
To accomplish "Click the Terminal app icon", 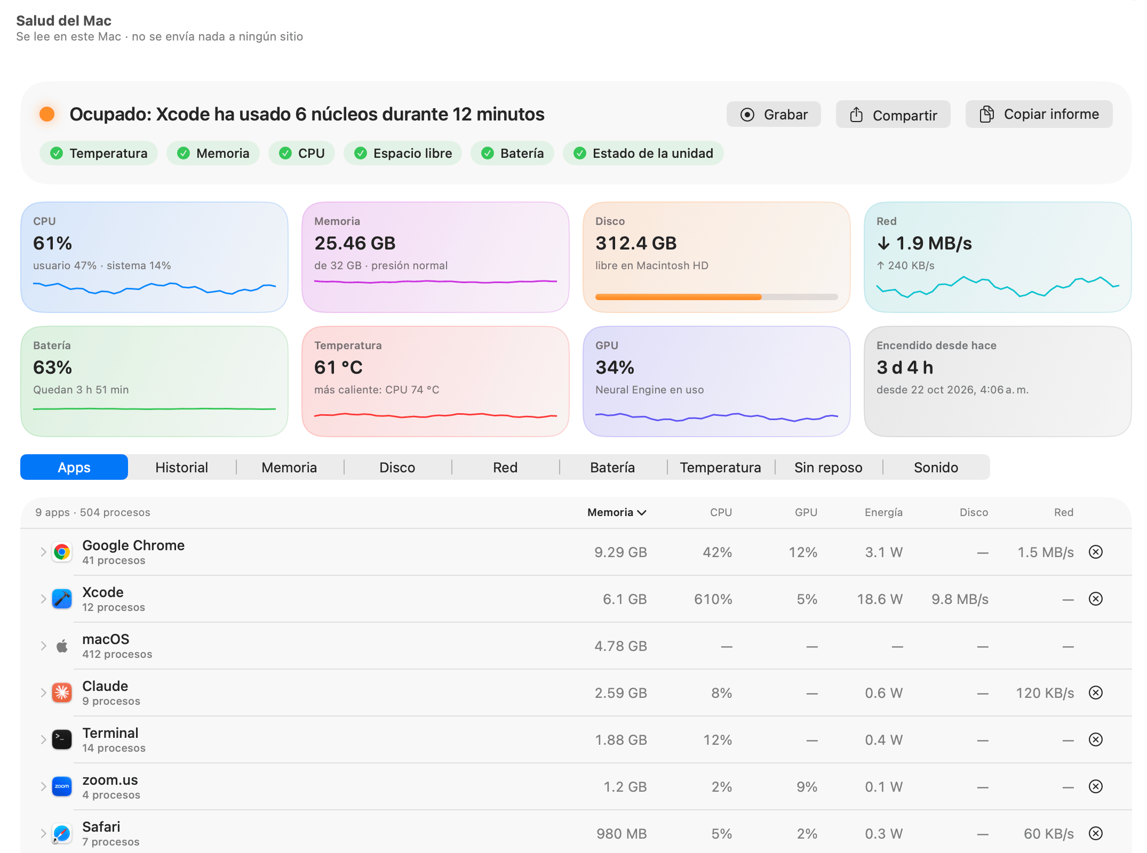I will (x=62, y=740).
